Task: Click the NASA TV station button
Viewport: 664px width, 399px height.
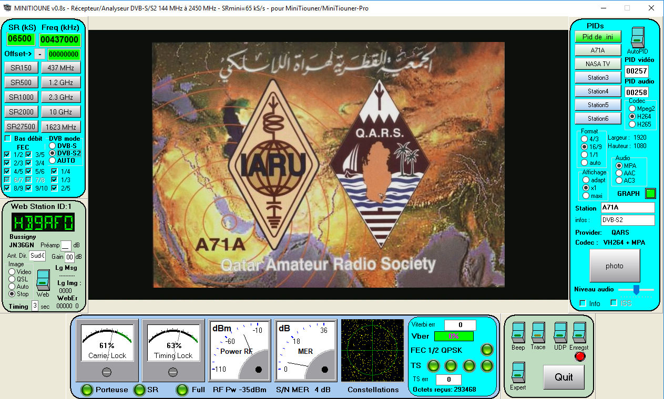Action: pyautogui.click(x=598, y=64)
